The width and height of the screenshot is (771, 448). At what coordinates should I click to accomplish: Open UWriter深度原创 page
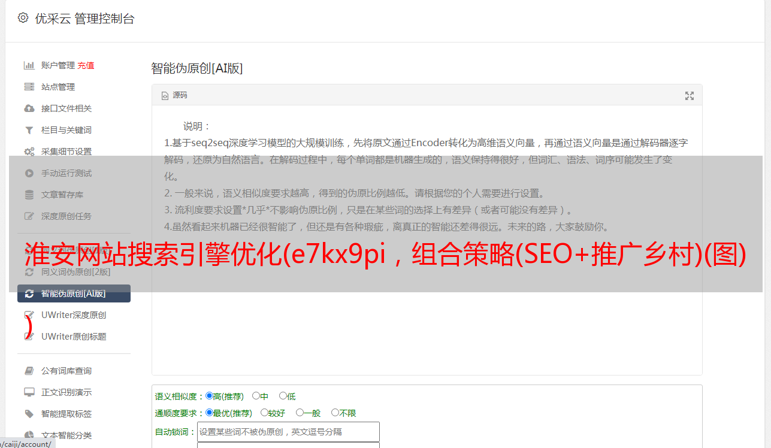pyautogui.click(x=74, y=315)
